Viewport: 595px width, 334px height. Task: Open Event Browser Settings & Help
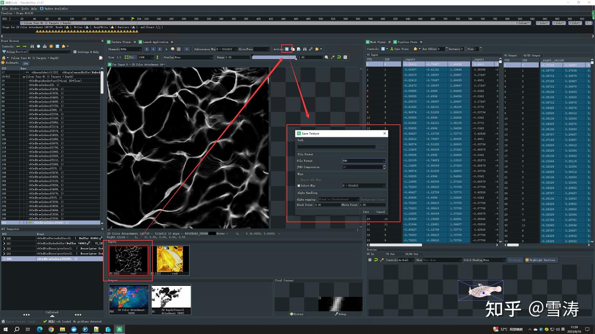point(86,52)
